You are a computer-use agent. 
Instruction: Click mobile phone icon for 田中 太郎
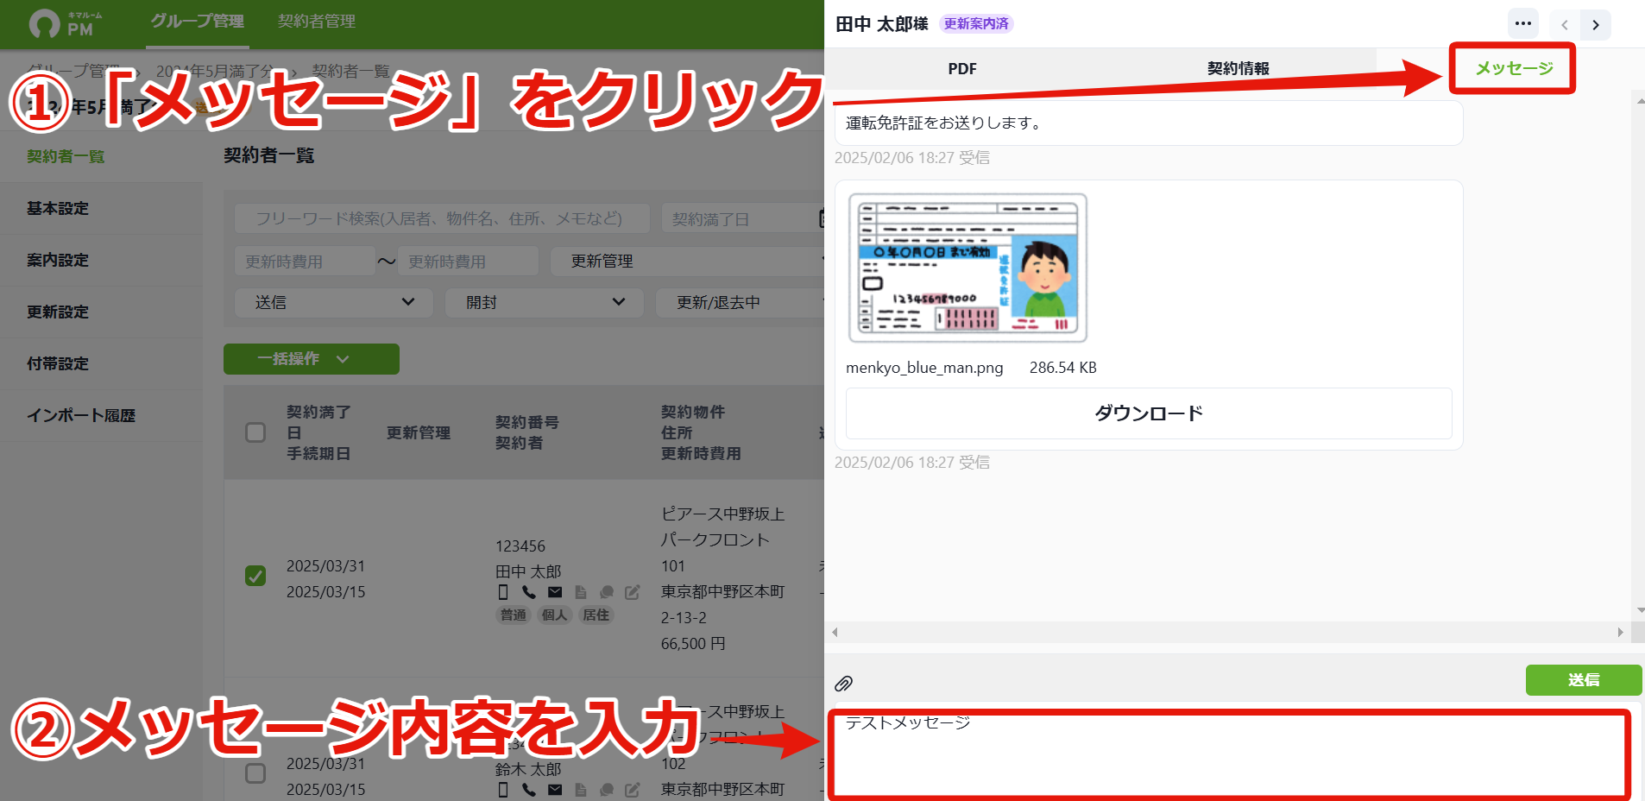[x=503, y=592]
